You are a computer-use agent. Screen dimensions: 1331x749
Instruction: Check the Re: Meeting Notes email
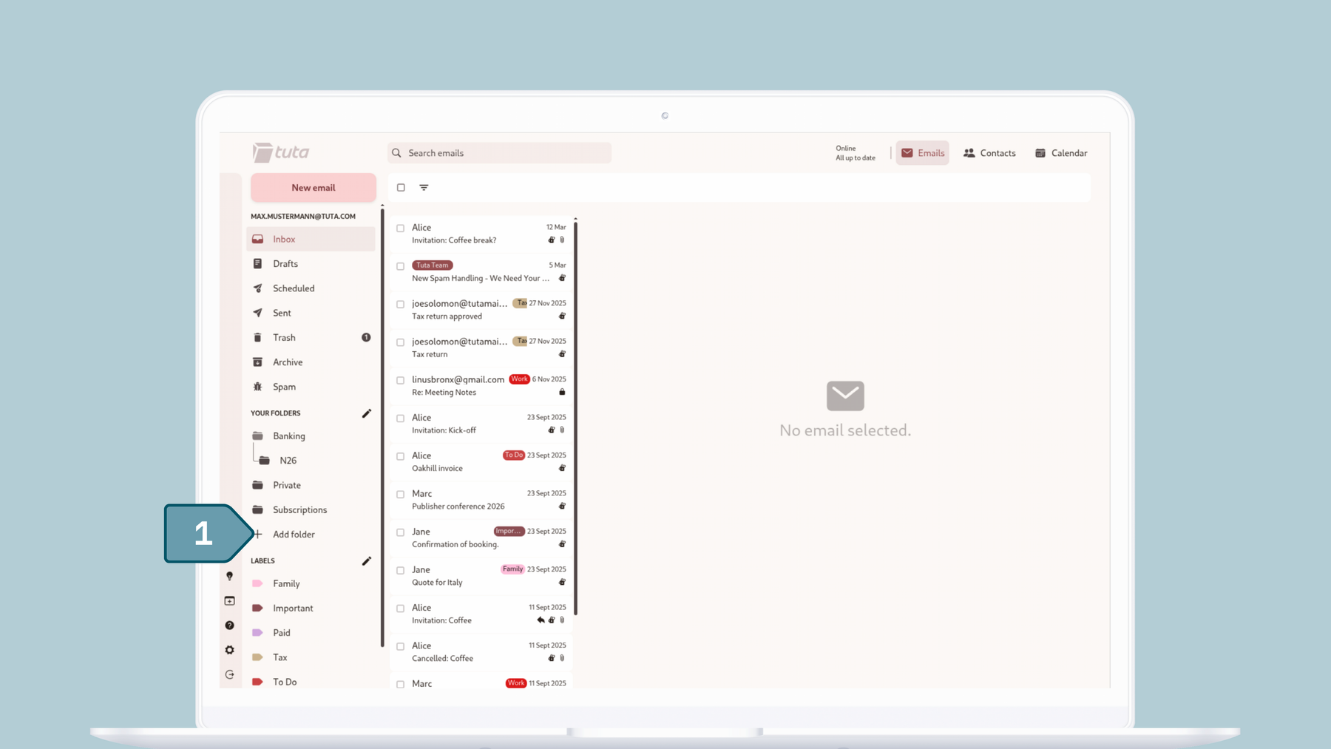pyautogui.click(x=400, y=380)
